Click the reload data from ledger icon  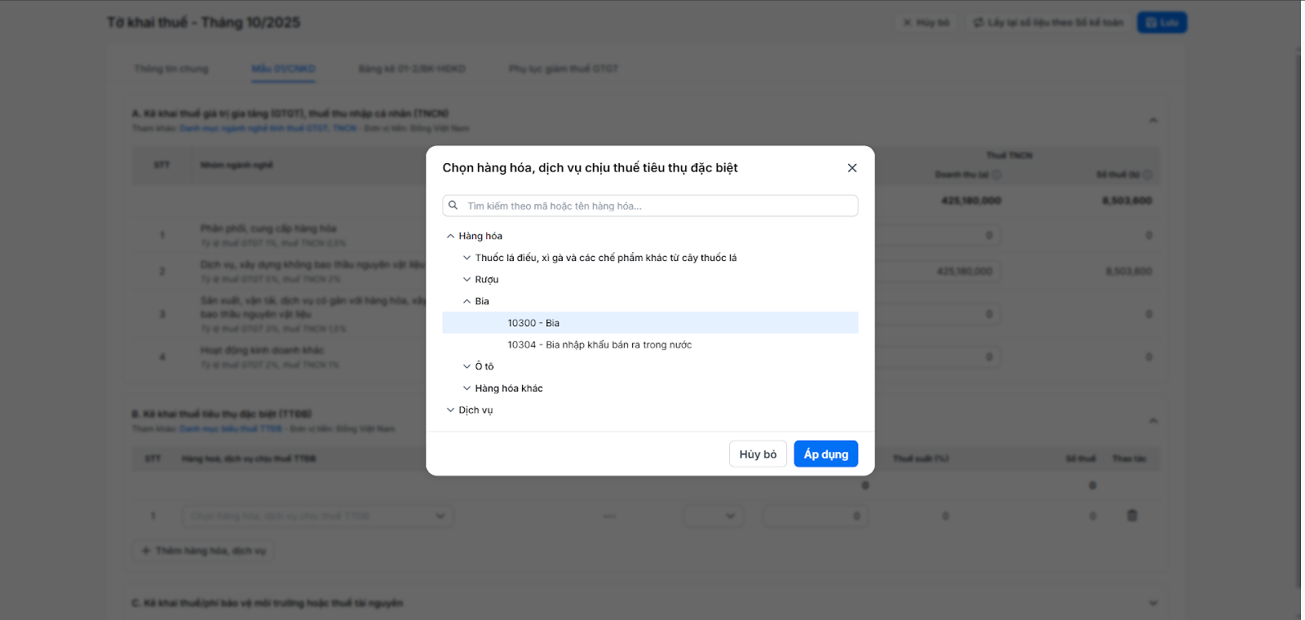tap(978, 23)
